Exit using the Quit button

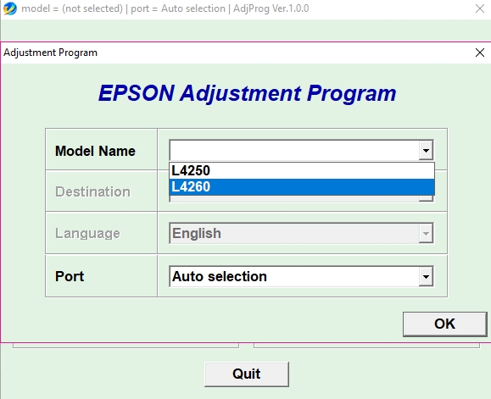click(247, 374)
